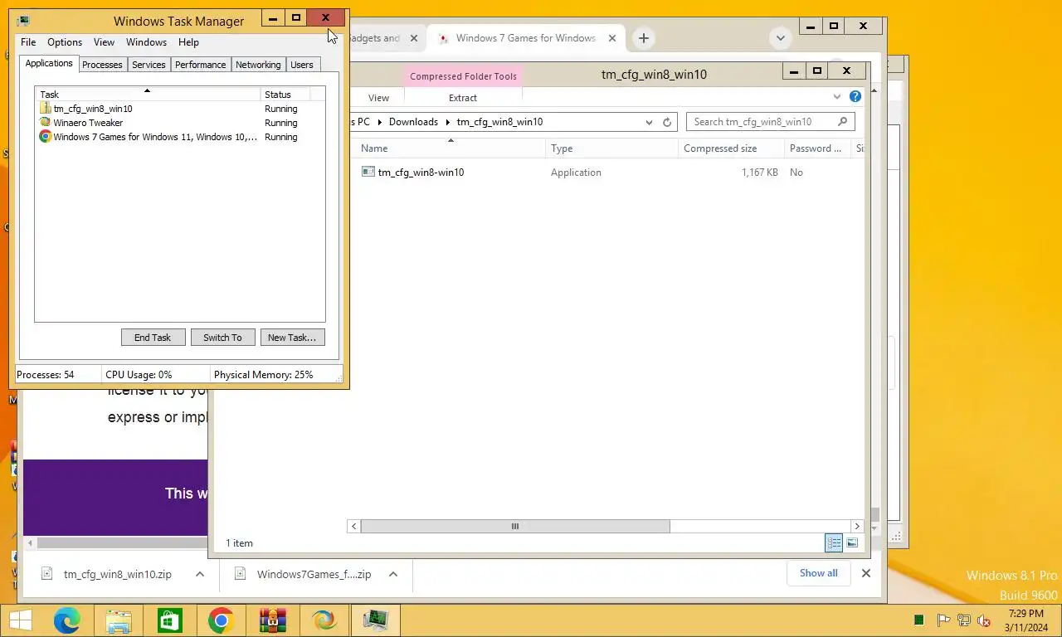Refresh the tm_cfg_win8_win10 folder view

tap(667, 122)
